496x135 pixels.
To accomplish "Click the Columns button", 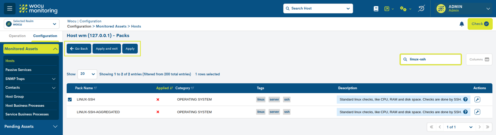I will click(x=479, y=59).
